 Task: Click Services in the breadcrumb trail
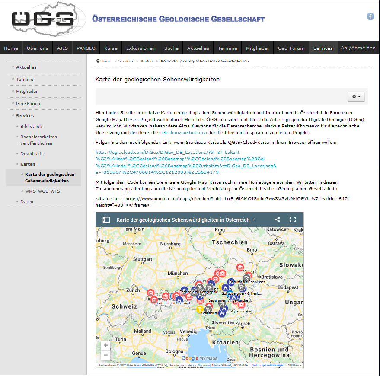coord(125,61)
